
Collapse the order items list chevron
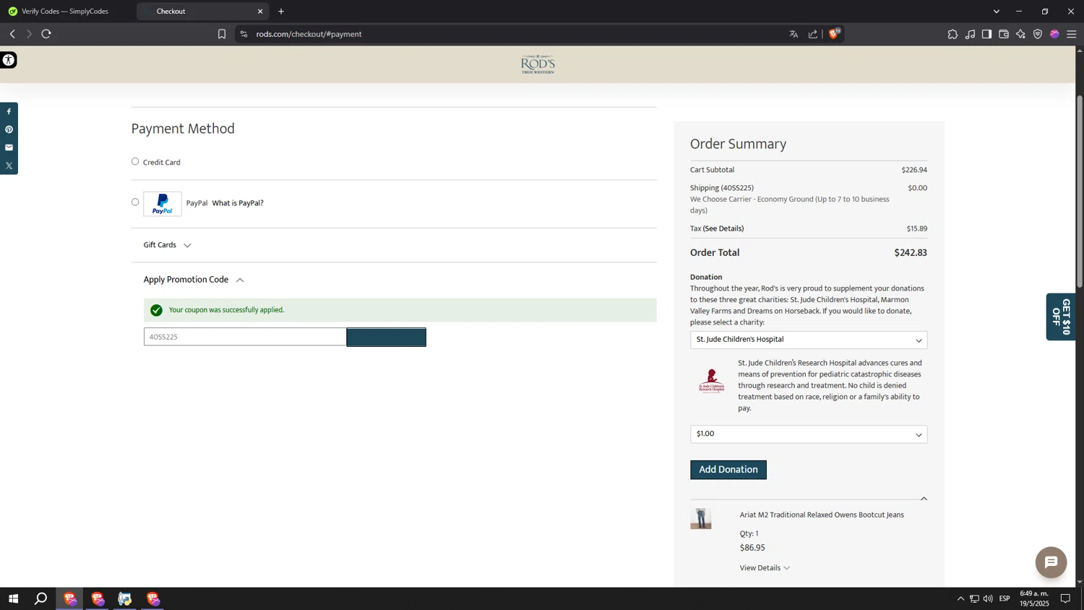click(x=924, y=499)
